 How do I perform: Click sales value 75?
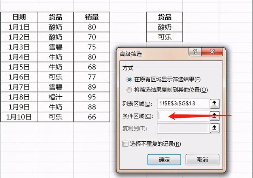(92, 47)
